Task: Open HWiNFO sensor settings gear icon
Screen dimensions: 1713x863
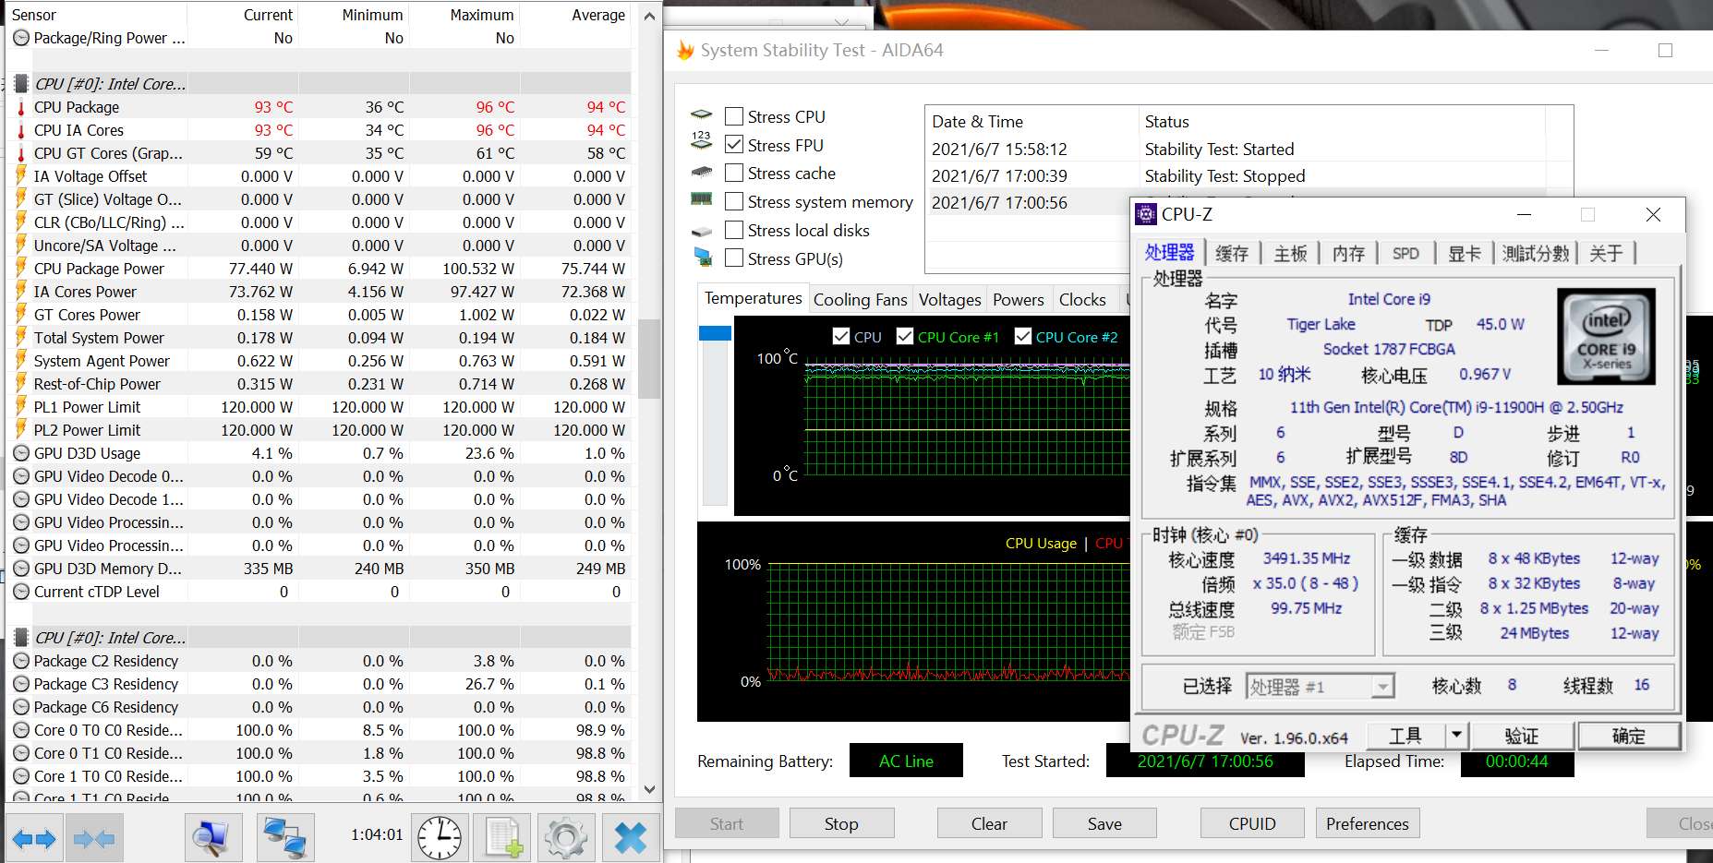Action: click(566, 838)
